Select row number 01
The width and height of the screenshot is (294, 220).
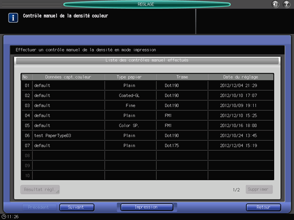147,86
